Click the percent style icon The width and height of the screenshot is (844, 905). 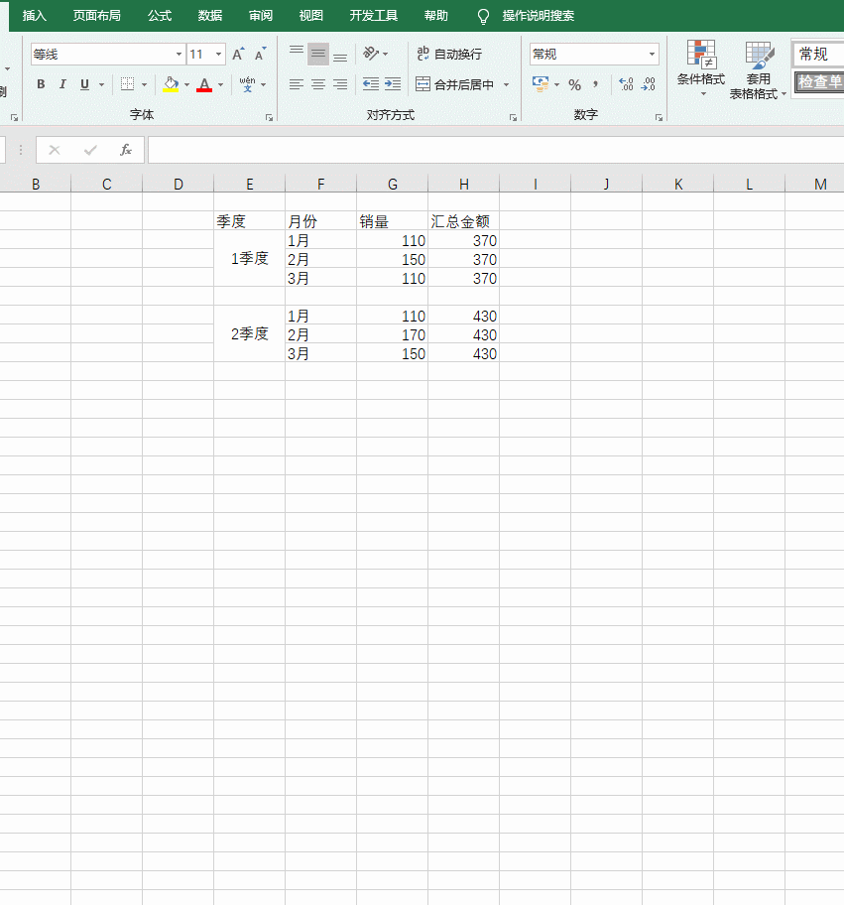(x=574, y=85)
